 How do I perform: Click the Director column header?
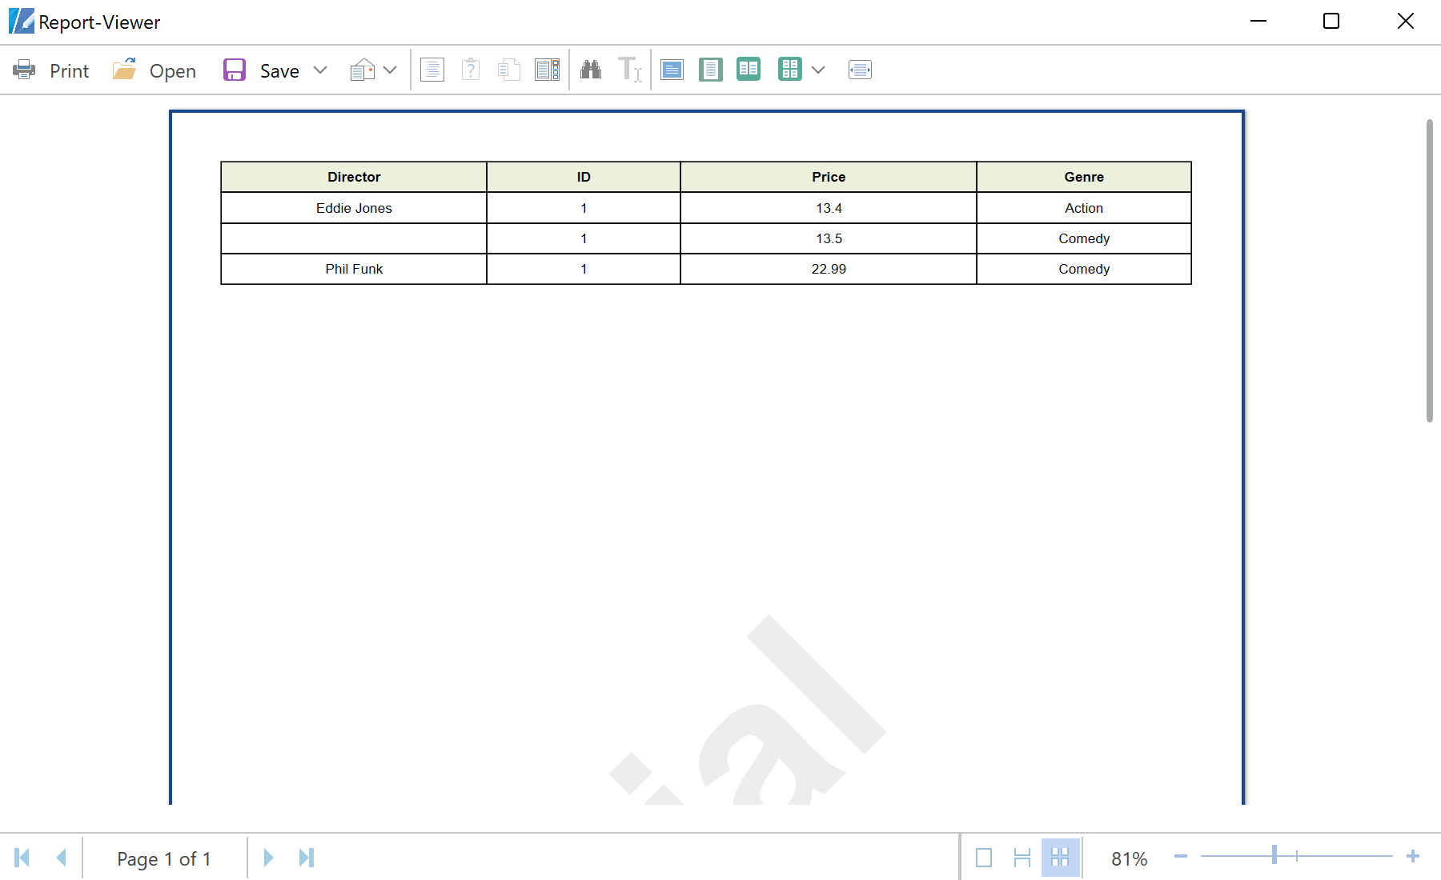(354, 177)
